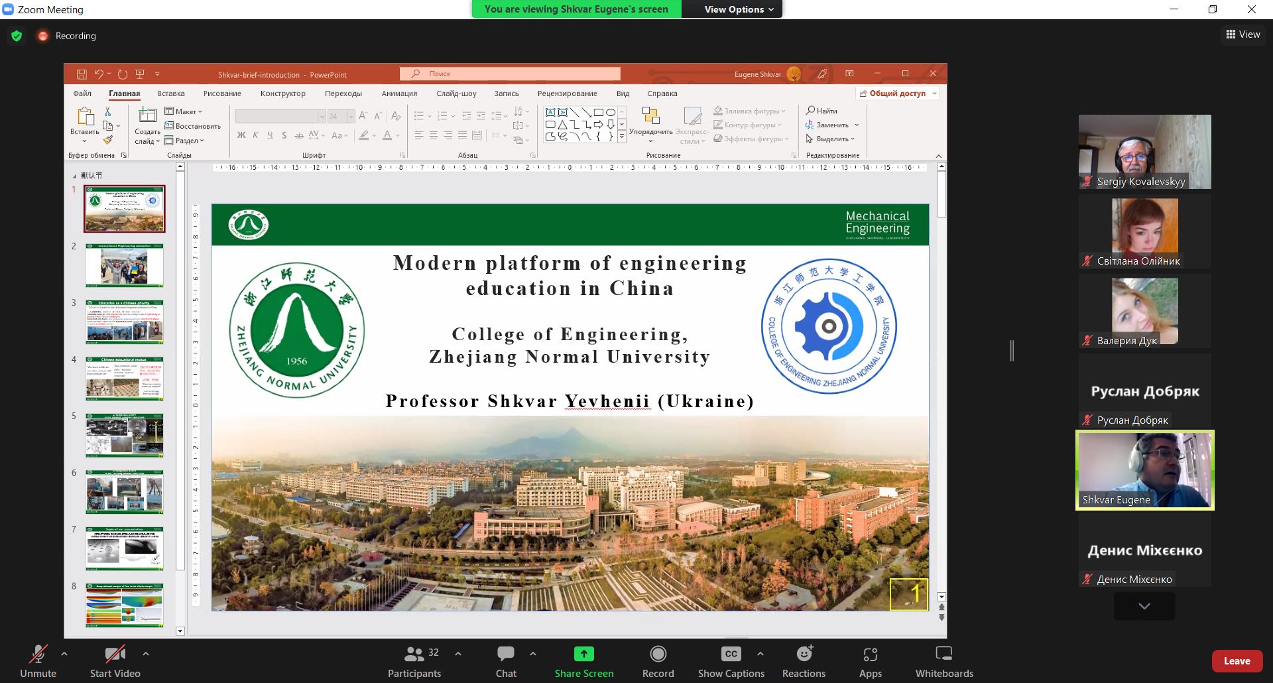Viewport: 1273px width, 683px height.
Task: Select slide 5 thumbnail
Action: tap(124, 435)
